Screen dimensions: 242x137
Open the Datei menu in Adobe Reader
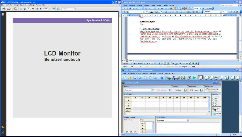pos(3,5)
